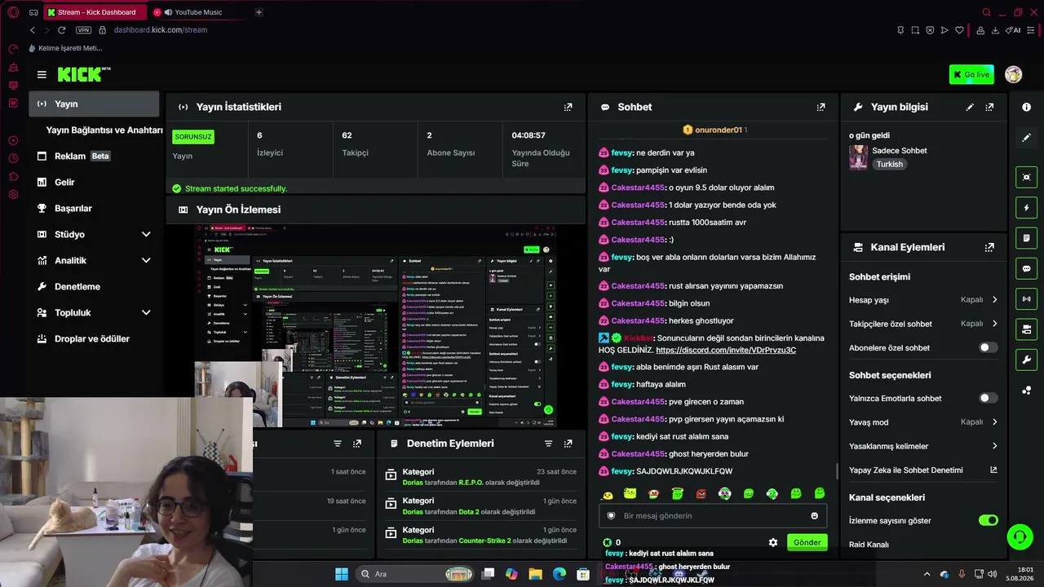Image resolution: width=1044 pixels, height=587 pixels.
Task: Reload the dashboard page
Action: click(61, 30)
